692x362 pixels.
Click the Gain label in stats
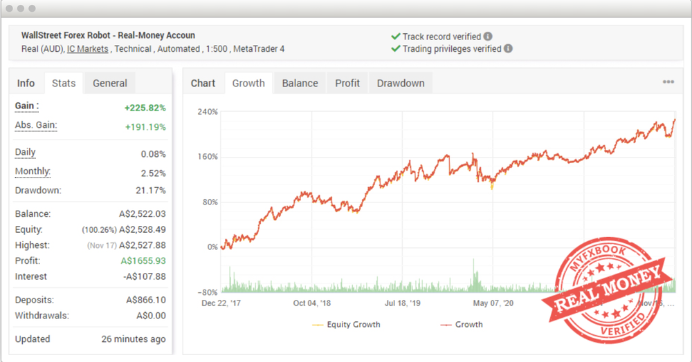tap(27, 106)
